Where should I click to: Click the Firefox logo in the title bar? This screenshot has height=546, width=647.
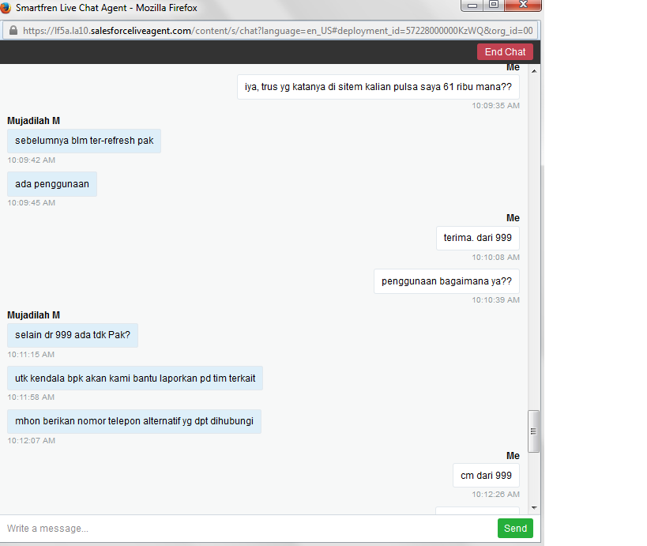click(6, 7)
